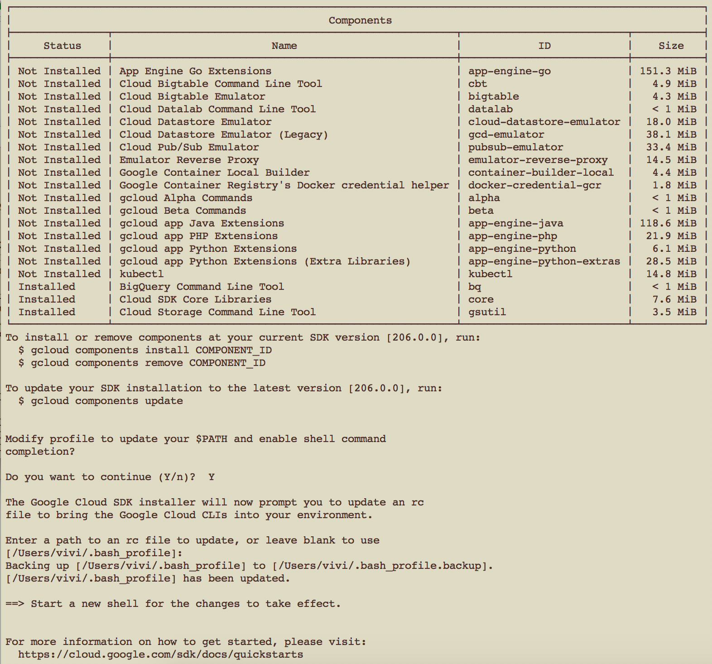The height and width of the screenshot is (664, 712).
Task: Click the 'gsutil' ID cell
Action: pyautogui.click(x=487, y=312)
